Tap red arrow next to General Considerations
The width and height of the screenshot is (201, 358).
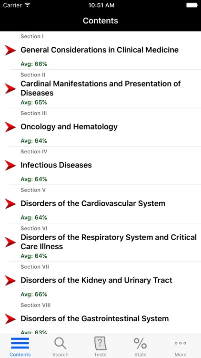(x=10, y=50)
